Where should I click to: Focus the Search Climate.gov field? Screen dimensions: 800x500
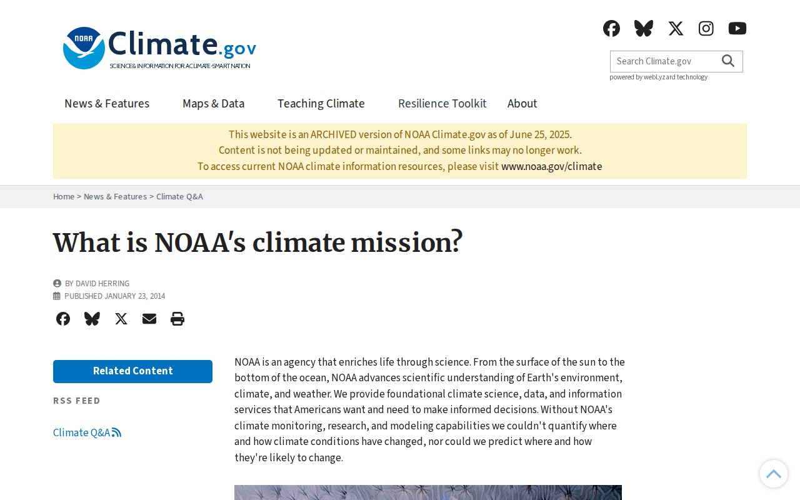pyautogui.click(x=666, y=61)
